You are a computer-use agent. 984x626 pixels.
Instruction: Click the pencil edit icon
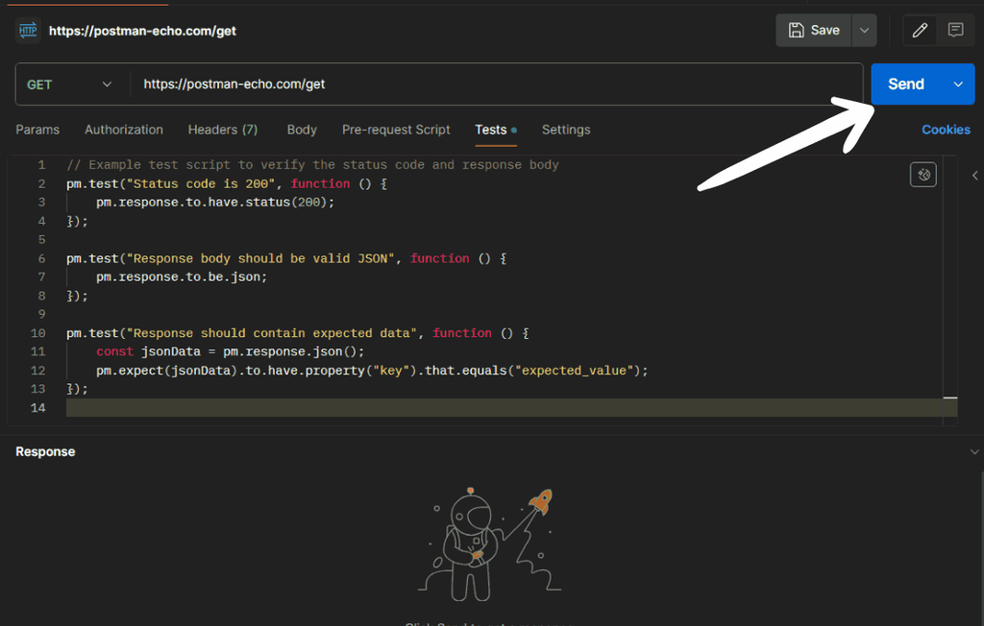click(x=920, y=31)
